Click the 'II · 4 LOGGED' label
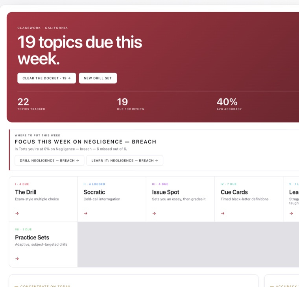The height and width of the screenshot is (287, 299). pyautogui.click(x=94, y=184)
